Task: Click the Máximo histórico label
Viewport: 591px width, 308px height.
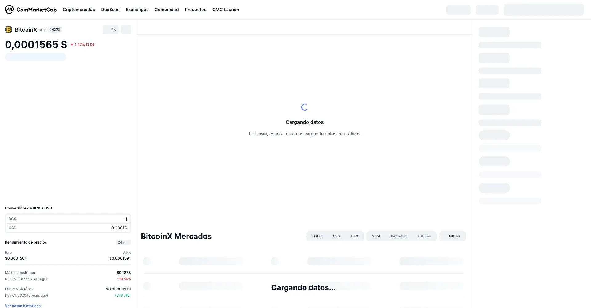Action: pyautogui.click(x=20, y=273)
